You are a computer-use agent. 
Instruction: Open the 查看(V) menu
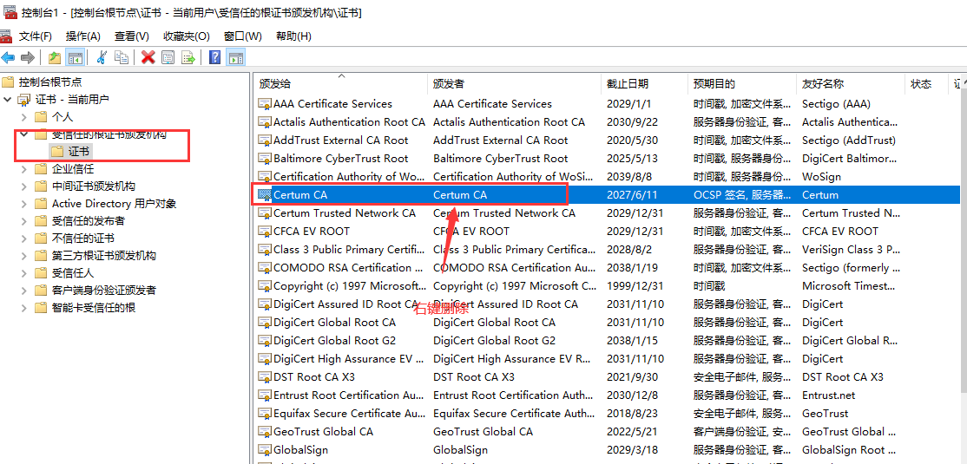pos(131,36)
